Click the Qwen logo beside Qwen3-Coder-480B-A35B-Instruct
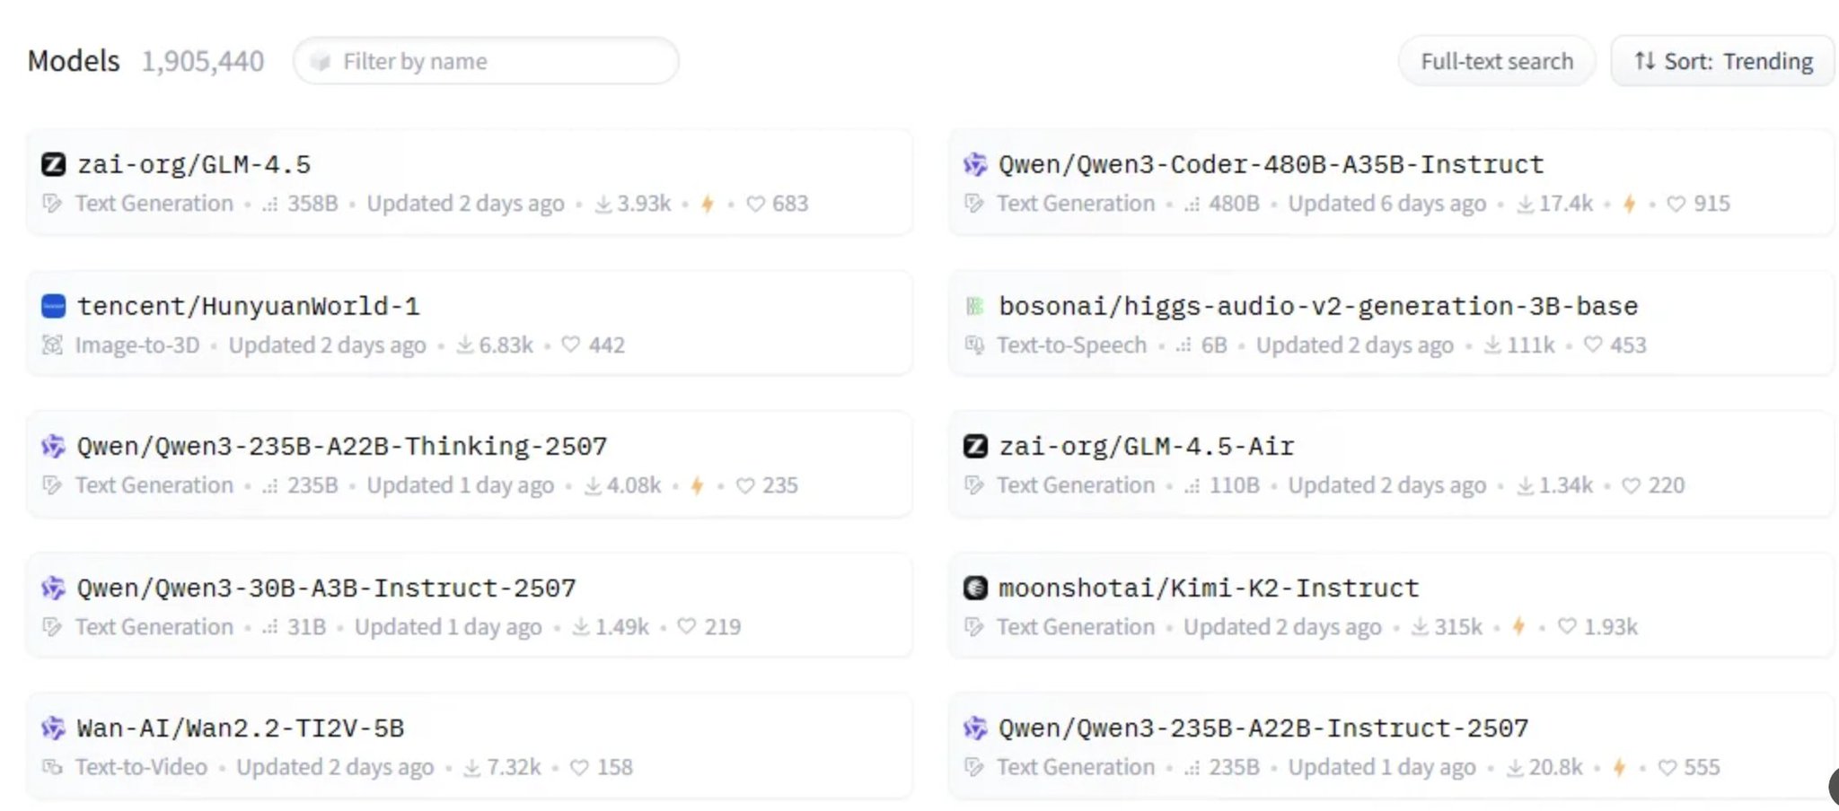 pos(975,164)
